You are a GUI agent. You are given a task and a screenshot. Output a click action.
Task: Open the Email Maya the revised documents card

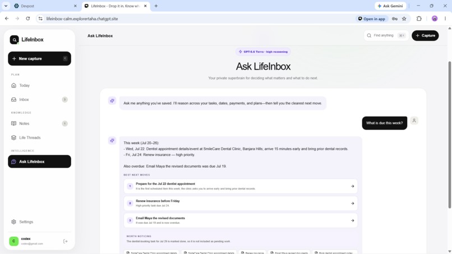tap(241, 220)
